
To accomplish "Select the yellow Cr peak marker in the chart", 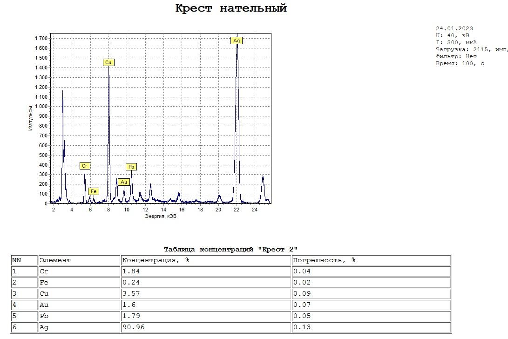I will pos(84,166).
